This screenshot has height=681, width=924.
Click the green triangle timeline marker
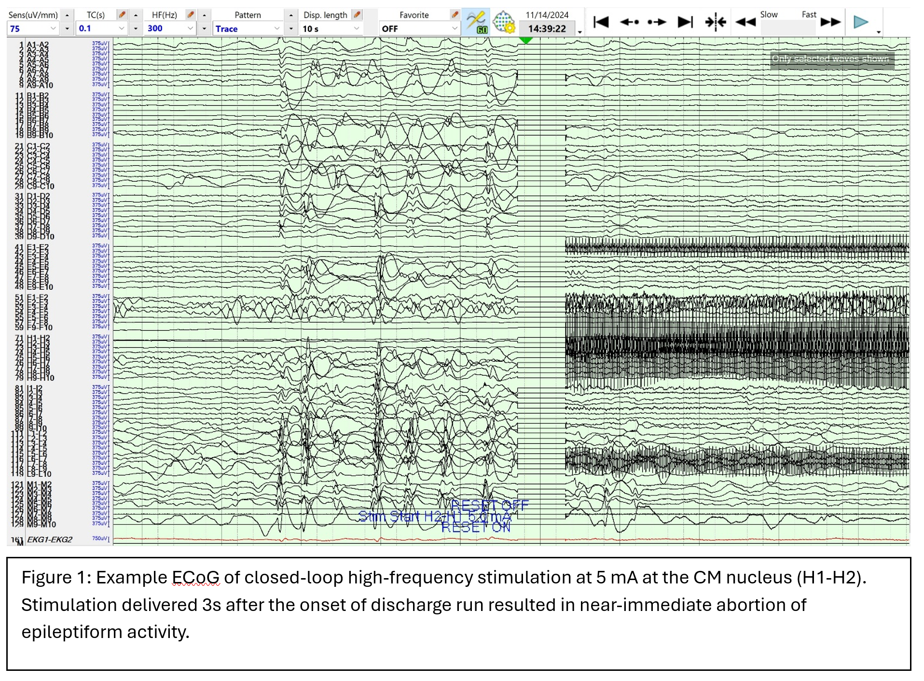pyautogui.click(x=526, y=41)
